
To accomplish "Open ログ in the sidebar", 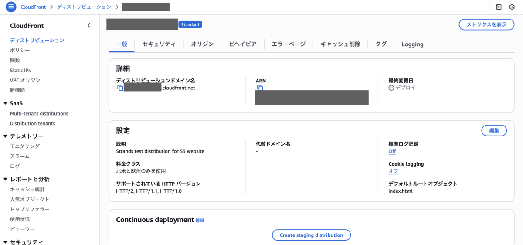I will click(15, 167).
